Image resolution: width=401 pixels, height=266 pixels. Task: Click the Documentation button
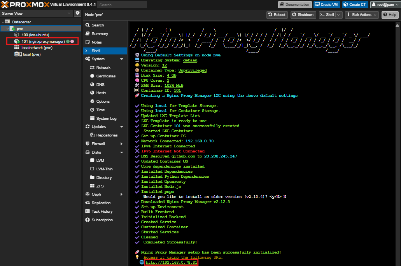(x=295, y=5)
